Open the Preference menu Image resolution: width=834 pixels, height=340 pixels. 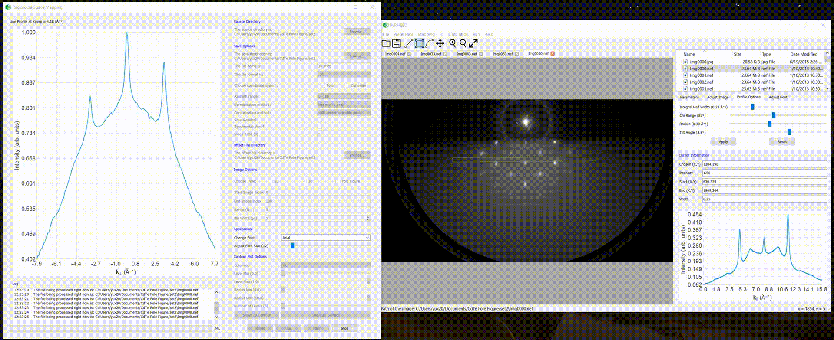[403, 34]
